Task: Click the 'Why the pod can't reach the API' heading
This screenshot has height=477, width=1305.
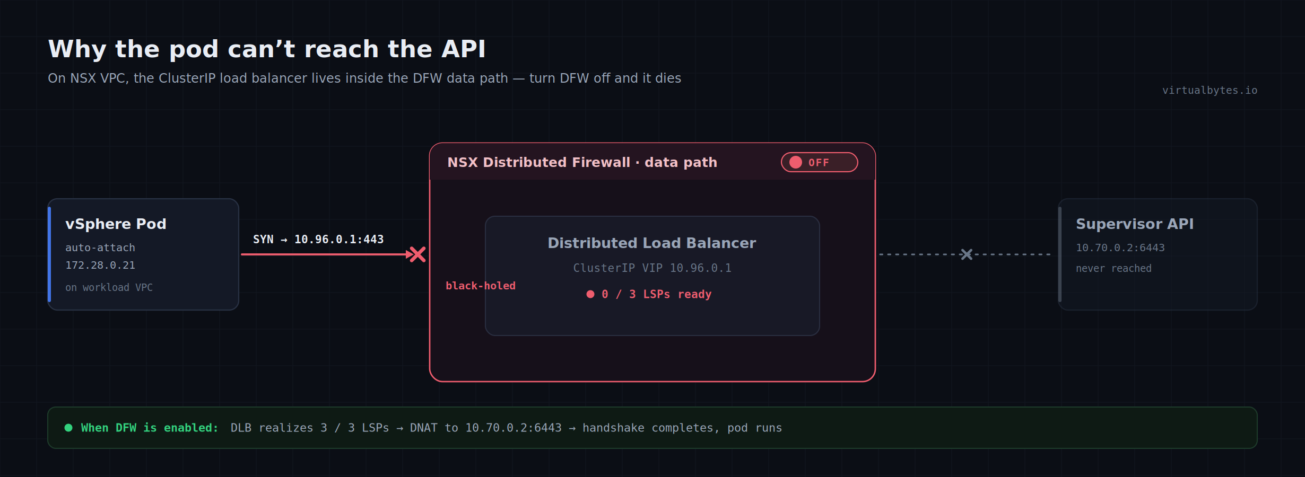Action: click(267, 49)
